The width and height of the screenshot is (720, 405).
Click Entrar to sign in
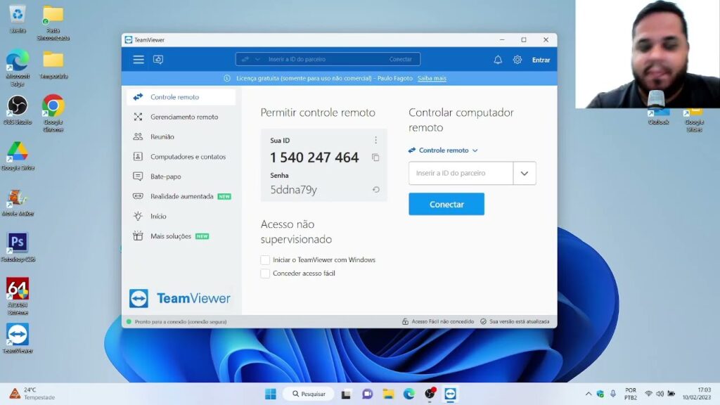point(541,60)
